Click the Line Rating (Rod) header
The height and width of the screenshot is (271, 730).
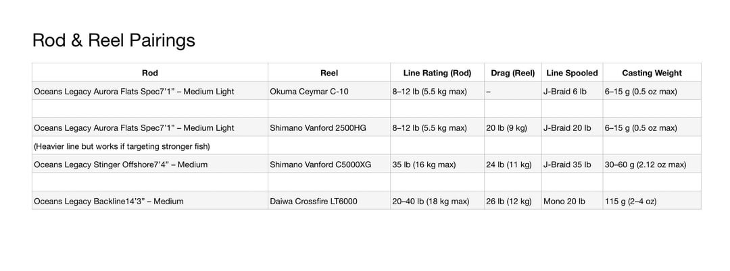(437, 73)
